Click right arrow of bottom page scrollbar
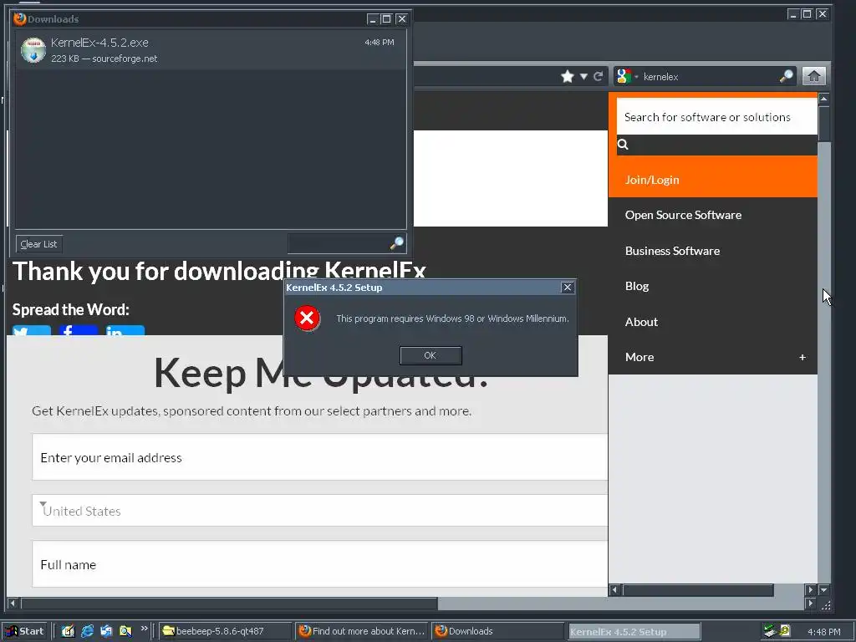The width and height of the screenshot is (856, 642). click(x=811, y=604)
